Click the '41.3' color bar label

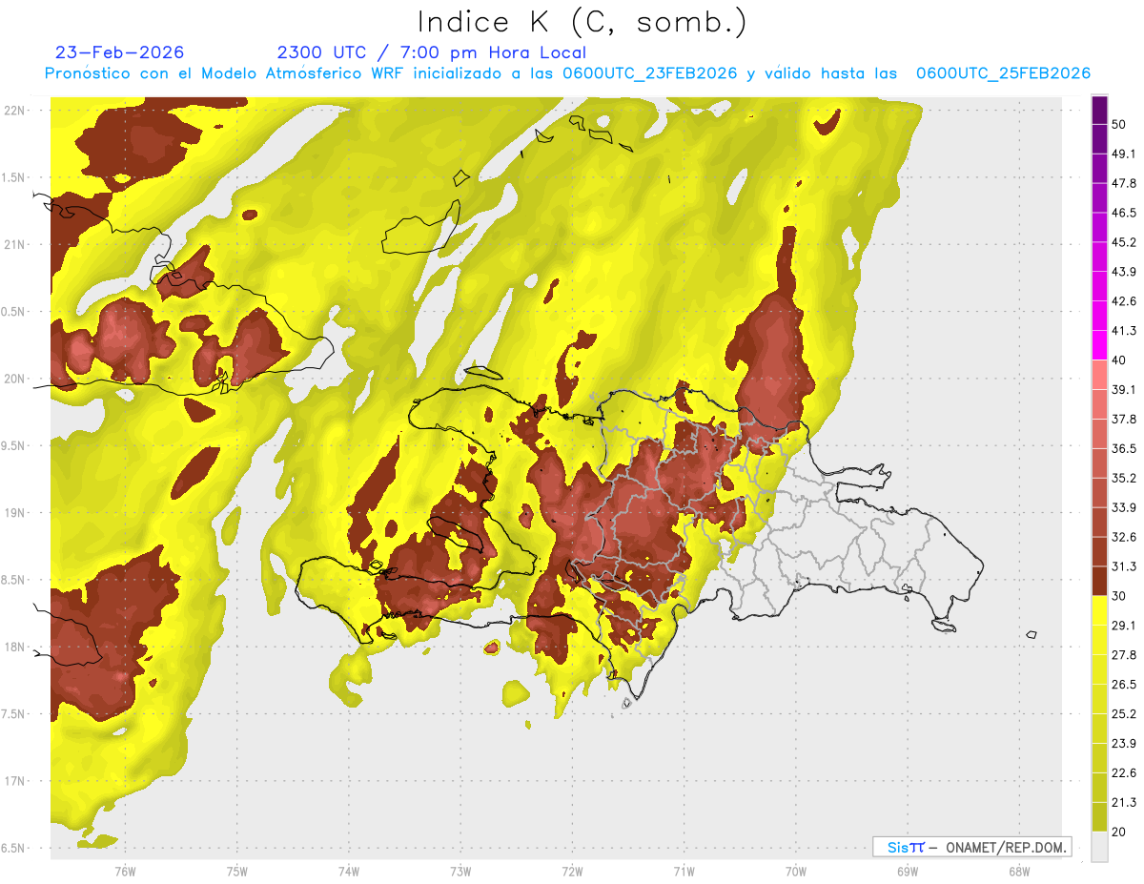click(1124, 331)
